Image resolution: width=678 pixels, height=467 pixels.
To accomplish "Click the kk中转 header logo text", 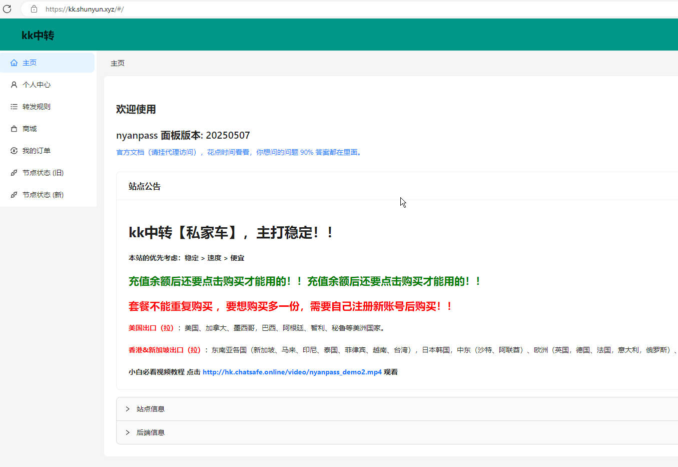I will pyautogui.click(x=38, y=35).
